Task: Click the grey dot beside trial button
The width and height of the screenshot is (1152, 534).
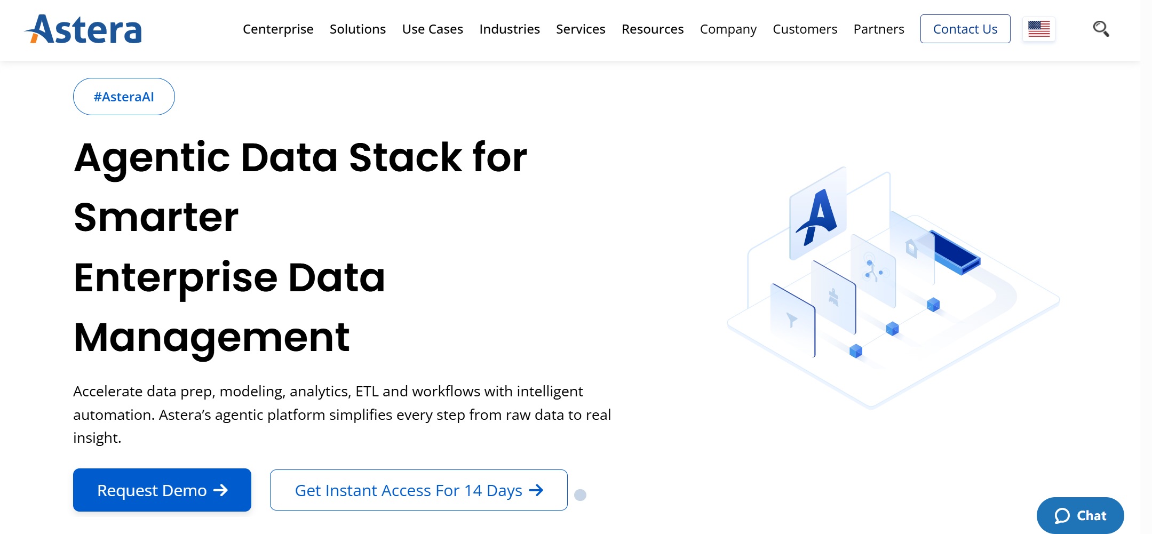Action: click(580, 495)
